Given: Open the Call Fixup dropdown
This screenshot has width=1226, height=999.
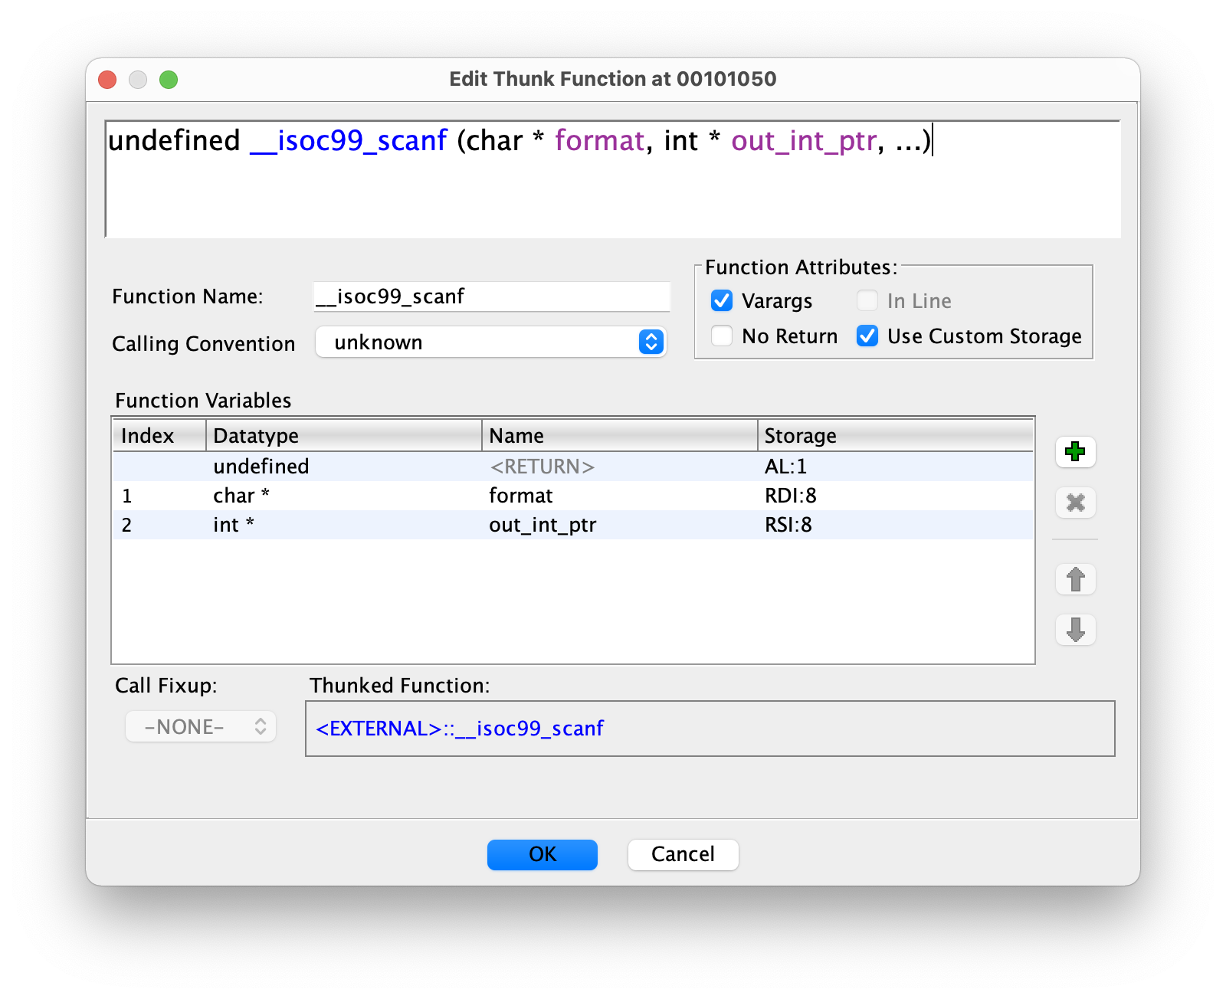Looking at the screenshot, I should (x=201, y=727).
